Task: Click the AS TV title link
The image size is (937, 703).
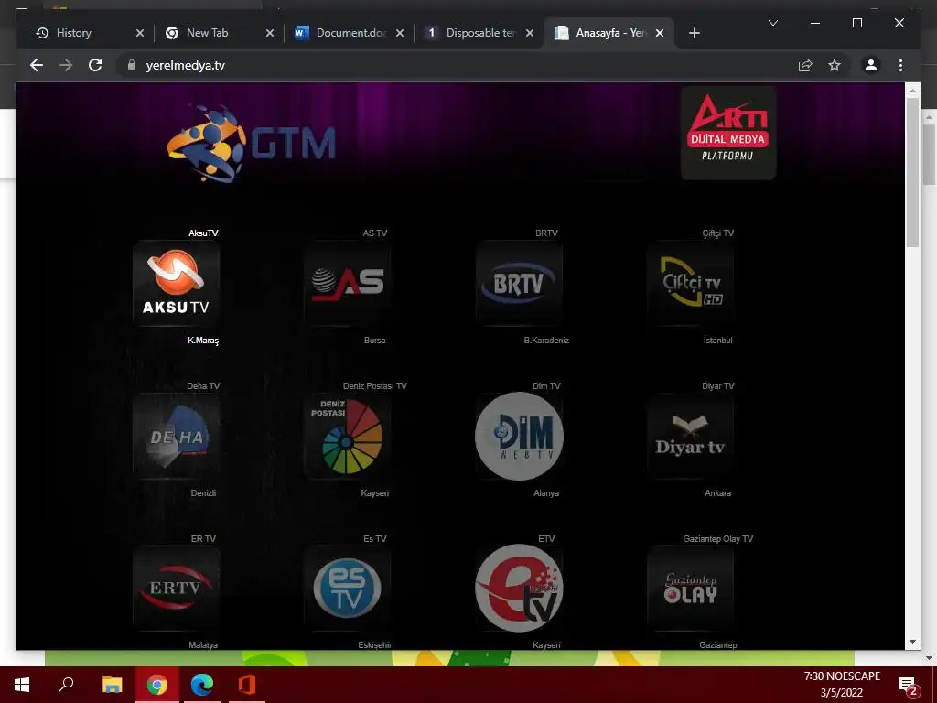Action: (x=374, y=233)
